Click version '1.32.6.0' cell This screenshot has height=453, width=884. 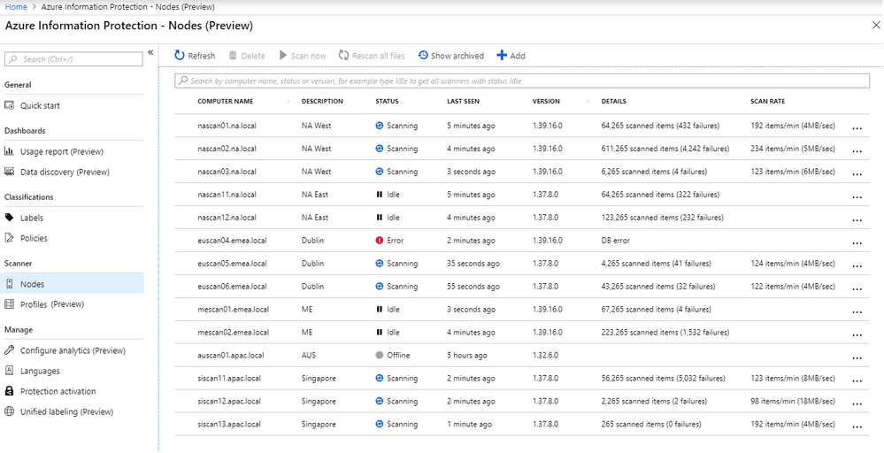click(x=545, y=356)
